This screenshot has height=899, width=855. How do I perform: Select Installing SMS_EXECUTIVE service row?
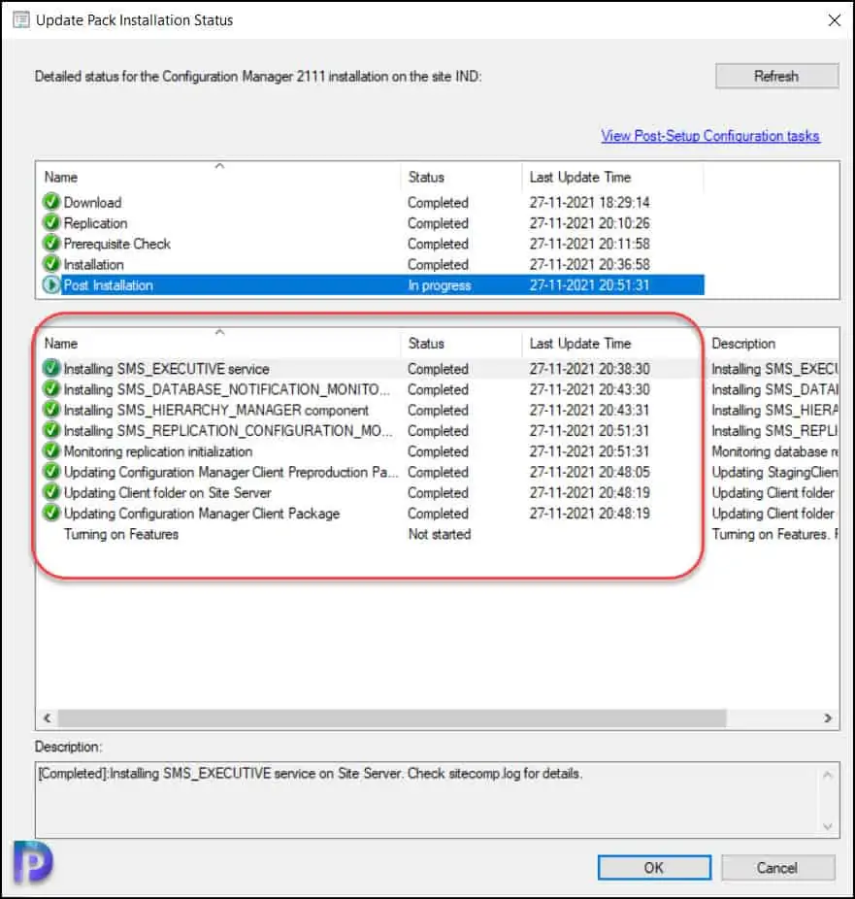[x=439, y=368]
